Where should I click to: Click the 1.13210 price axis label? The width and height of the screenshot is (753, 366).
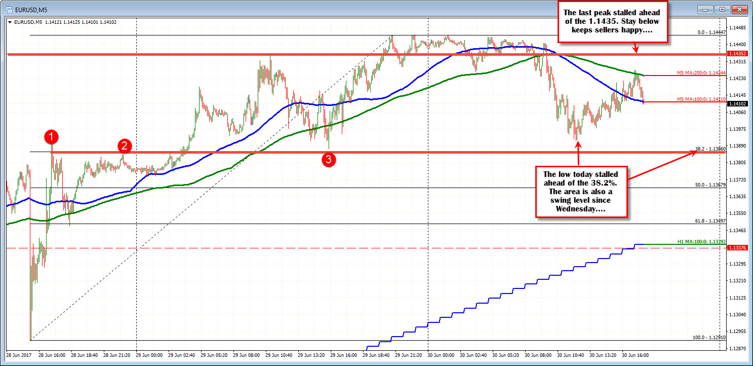[x=737, y=281]
